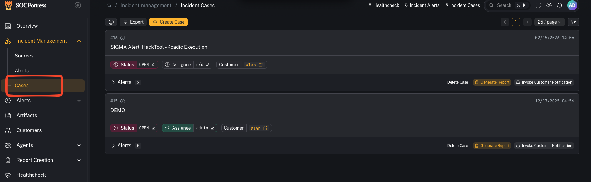
Task: Delete Case for DEMO case
Action: (x=458, y=146)
